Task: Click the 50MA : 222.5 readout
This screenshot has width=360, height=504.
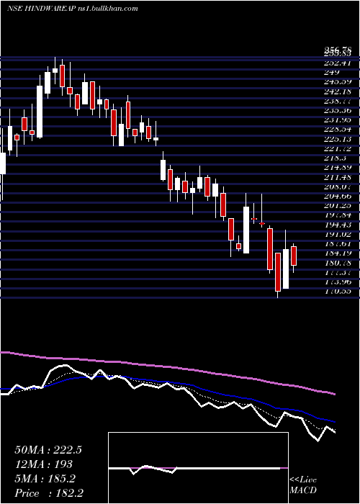Action: pyautogui.click(x=48, y=450)
